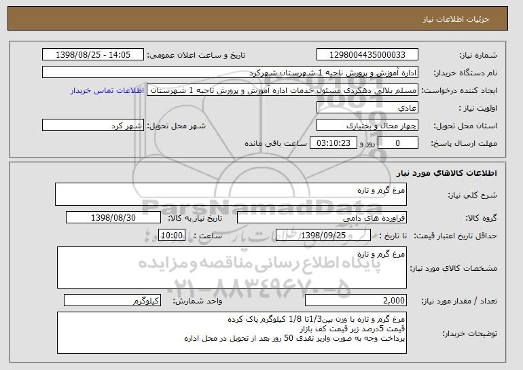The width and height of the screenshot is (523, 370).
Task: Click the شماره نیاز label
Action: coord(478,55)
